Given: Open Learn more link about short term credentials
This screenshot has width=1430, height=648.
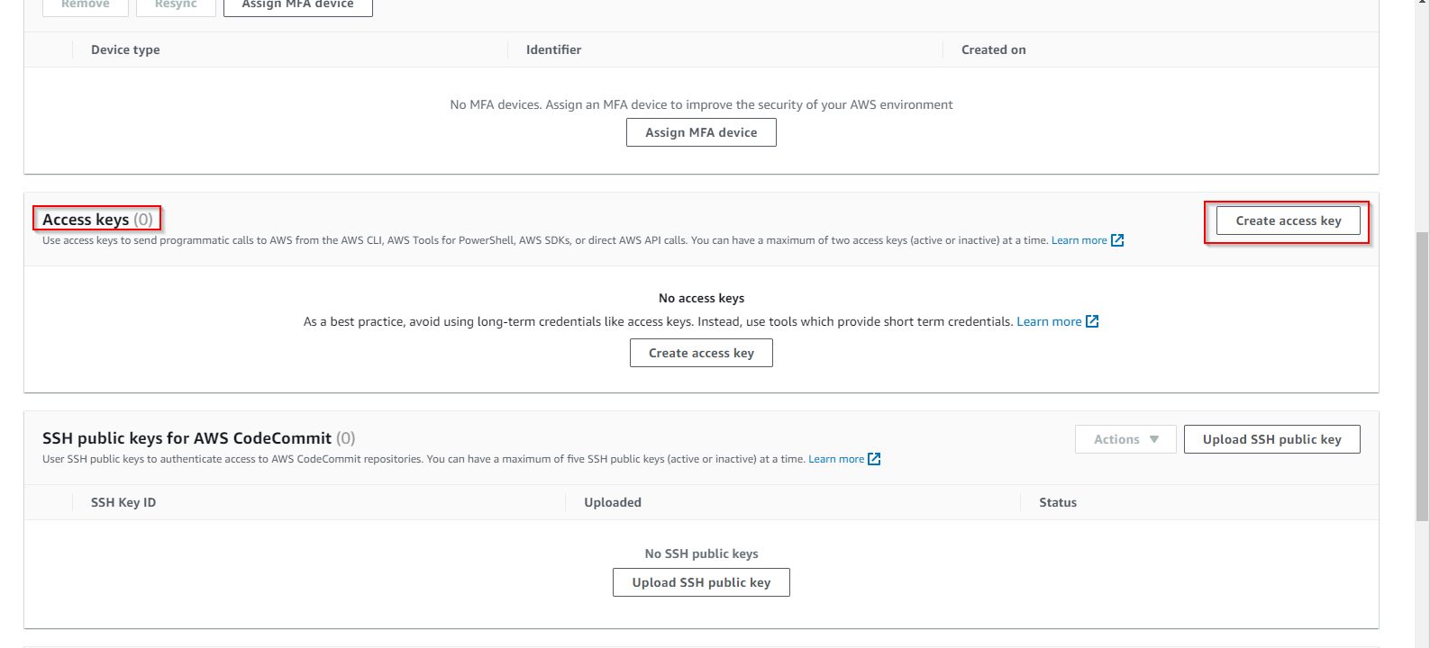Looking at the screenshot, I should (1049, 321).
